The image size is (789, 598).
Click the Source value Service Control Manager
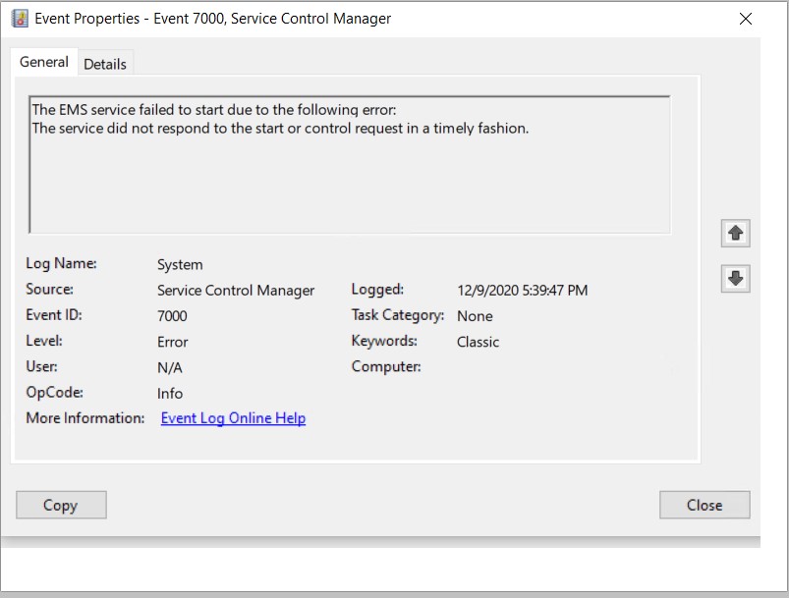tap(235, 291)
